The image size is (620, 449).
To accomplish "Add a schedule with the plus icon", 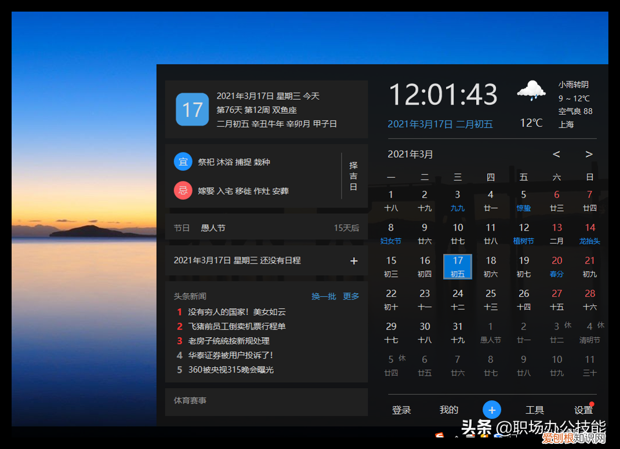I will point(354,261).
